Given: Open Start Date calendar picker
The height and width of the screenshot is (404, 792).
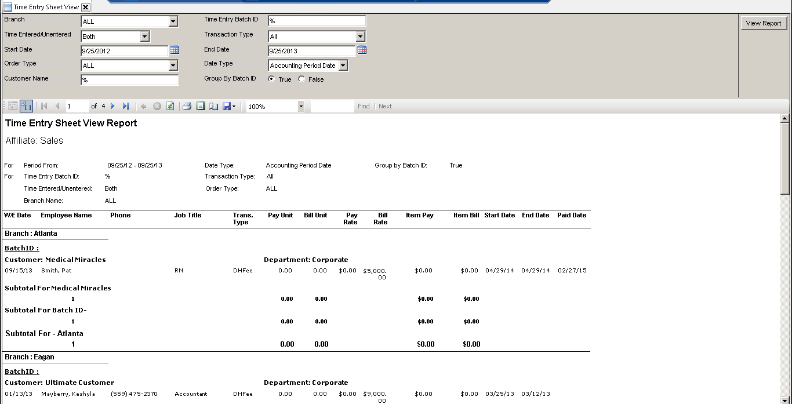Looking at the screenshot, I should (x=175, y=50).
